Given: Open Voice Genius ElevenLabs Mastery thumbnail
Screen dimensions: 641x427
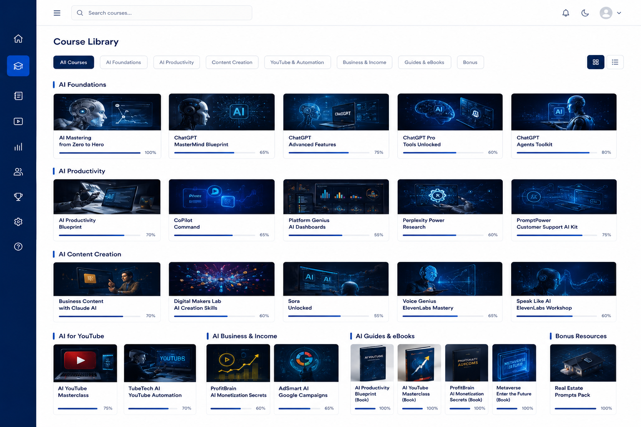Looking at the screenshot, I should click(x=450, y=279).
